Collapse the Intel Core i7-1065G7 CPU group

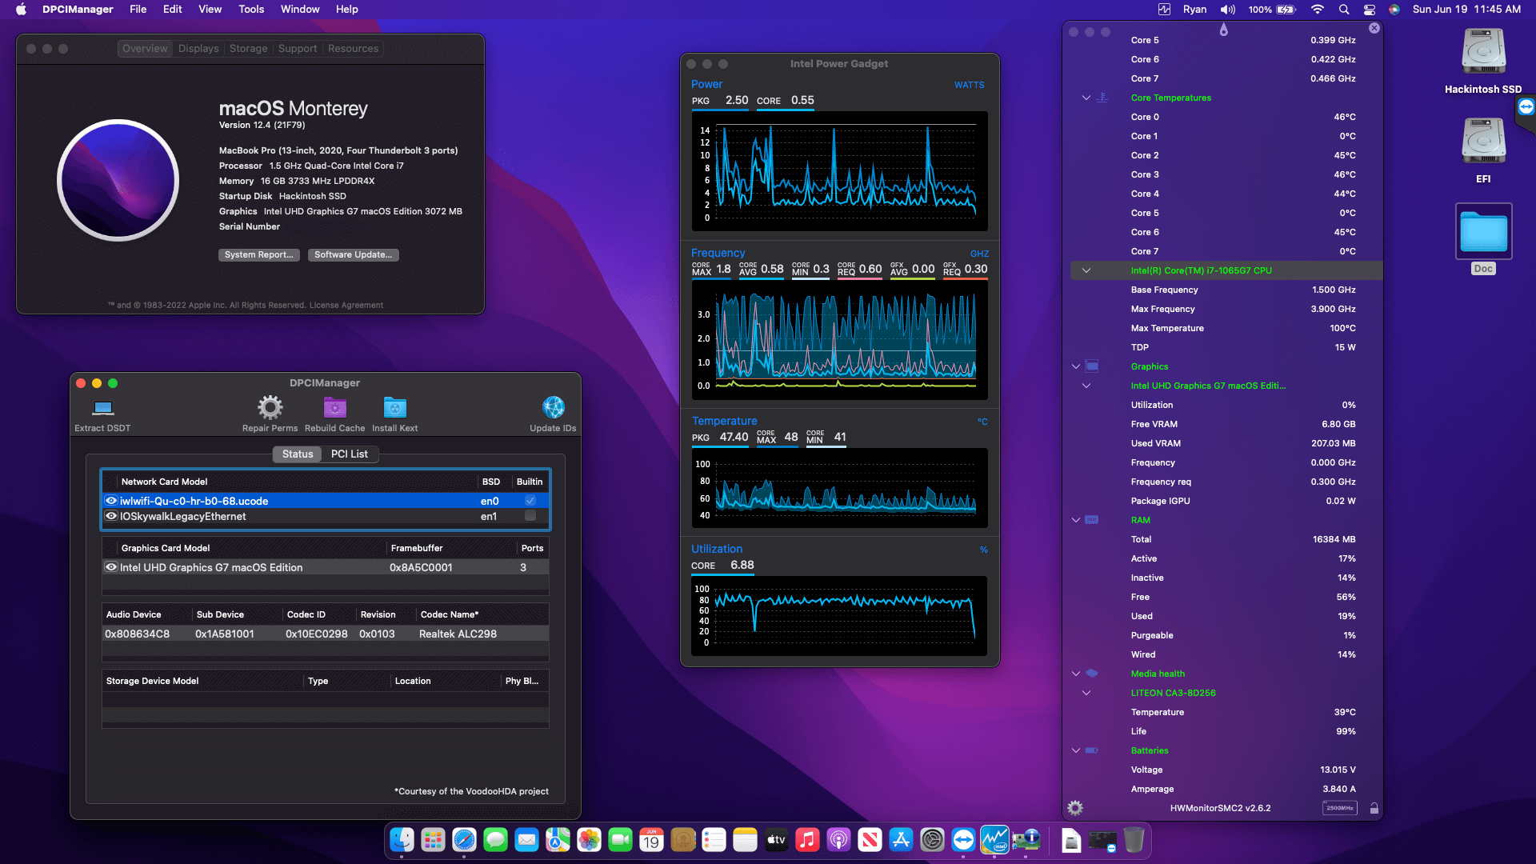[x=1086, y=270]
